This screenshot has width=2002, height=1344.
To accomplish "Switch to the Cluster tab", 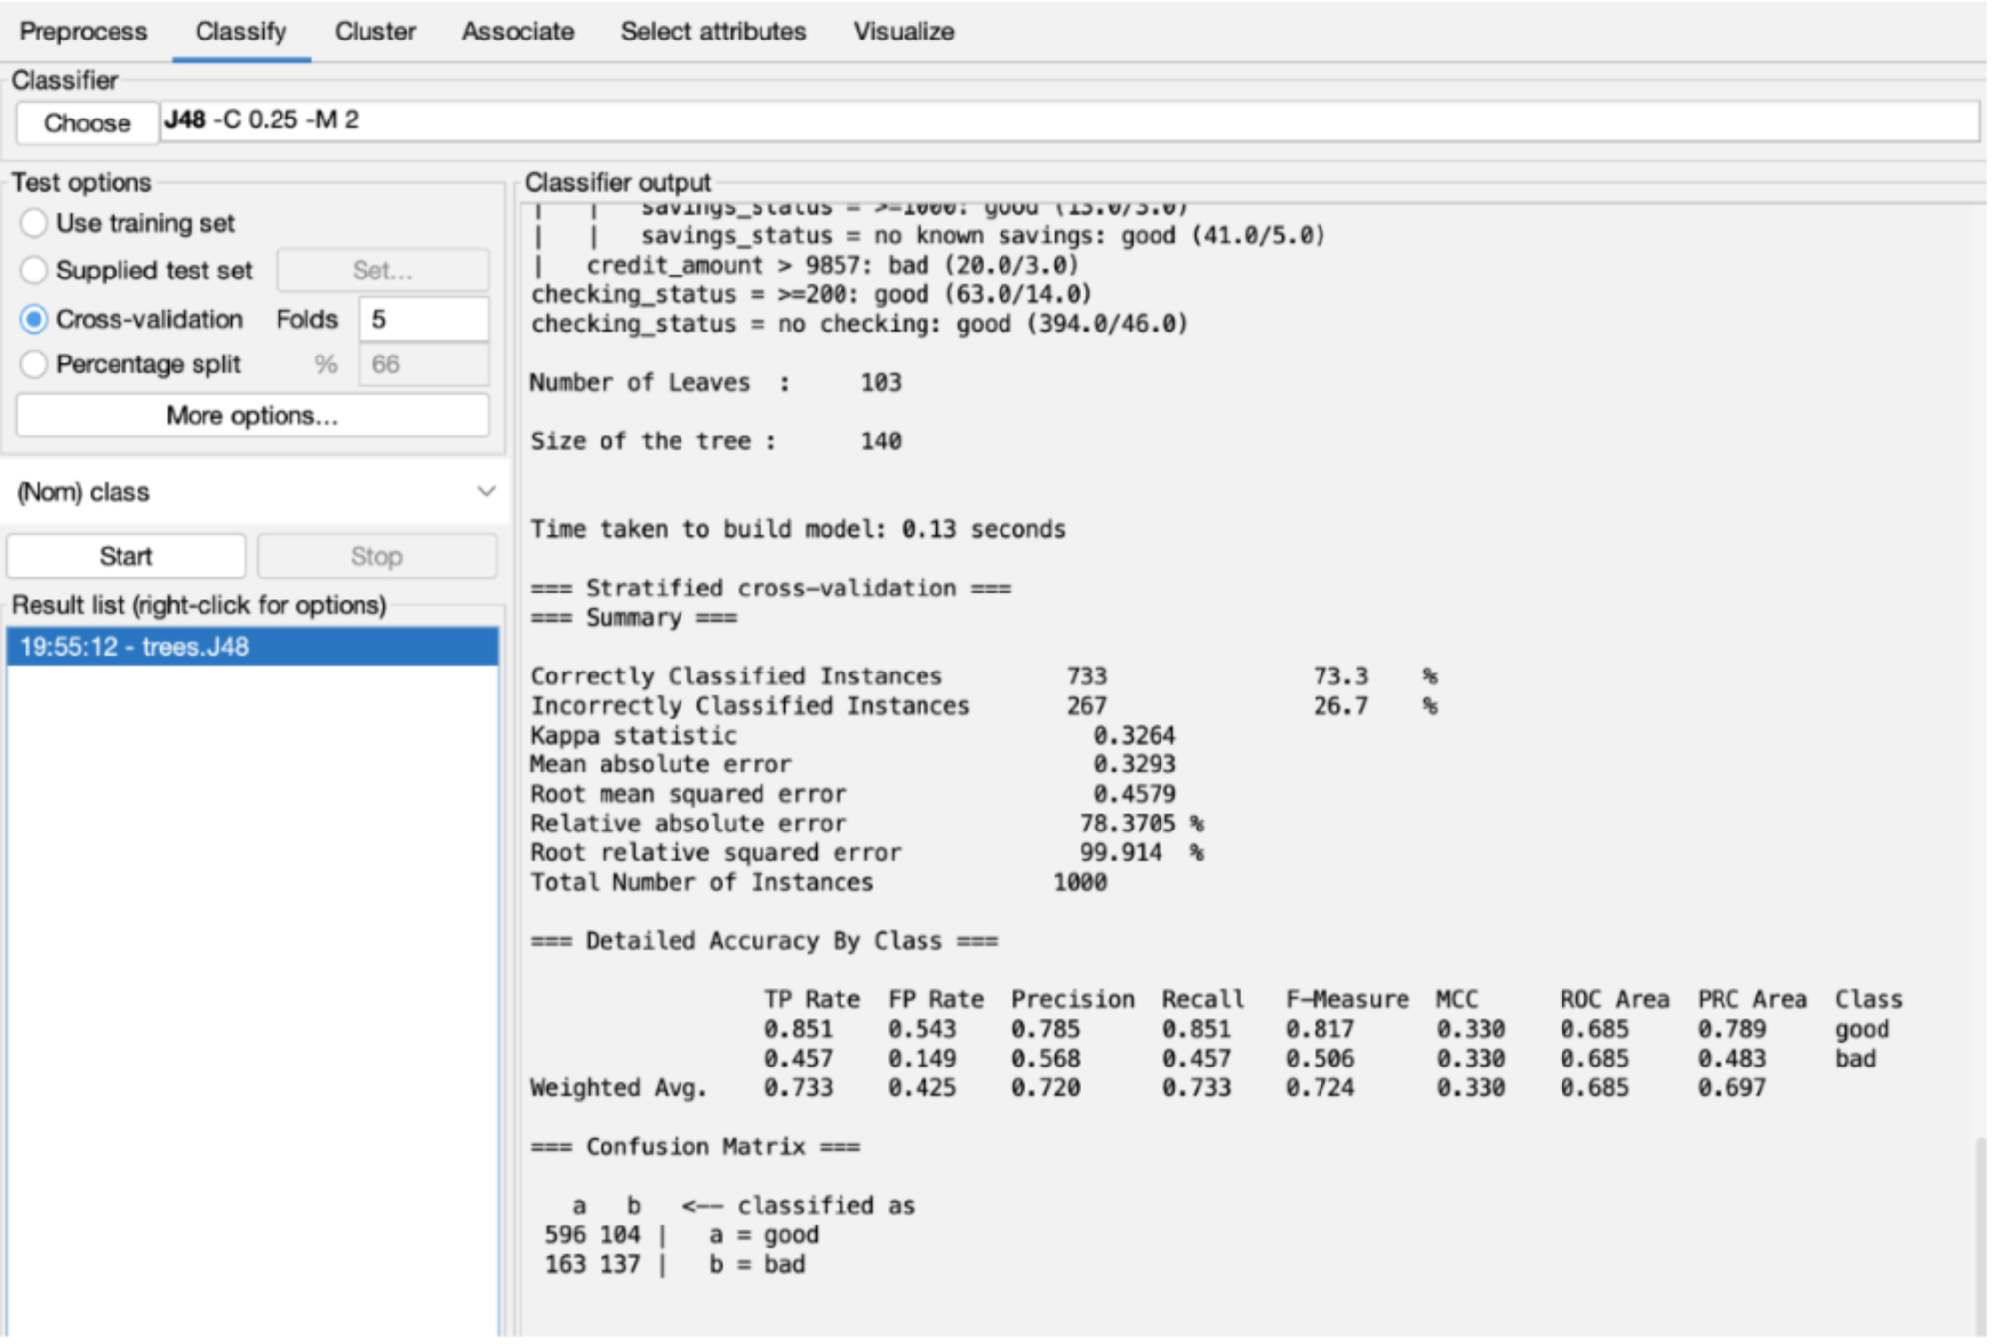I will click(x=374, y=32).
